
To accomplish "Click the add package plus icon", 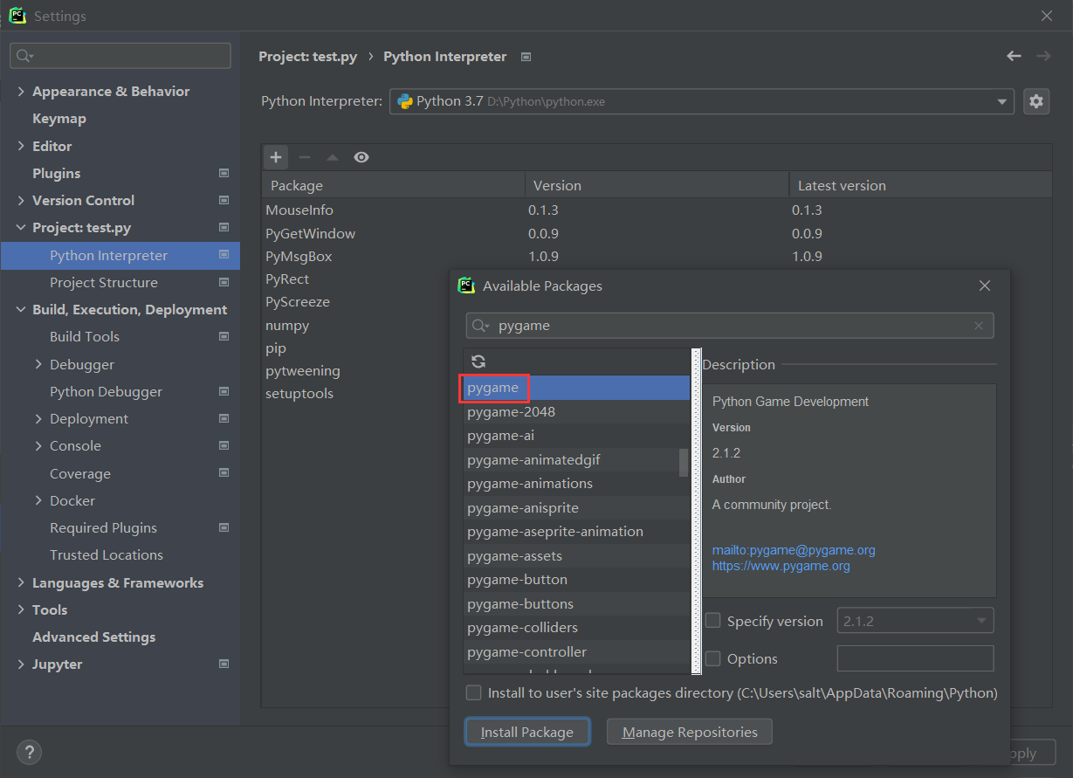I will click(276, 157).
